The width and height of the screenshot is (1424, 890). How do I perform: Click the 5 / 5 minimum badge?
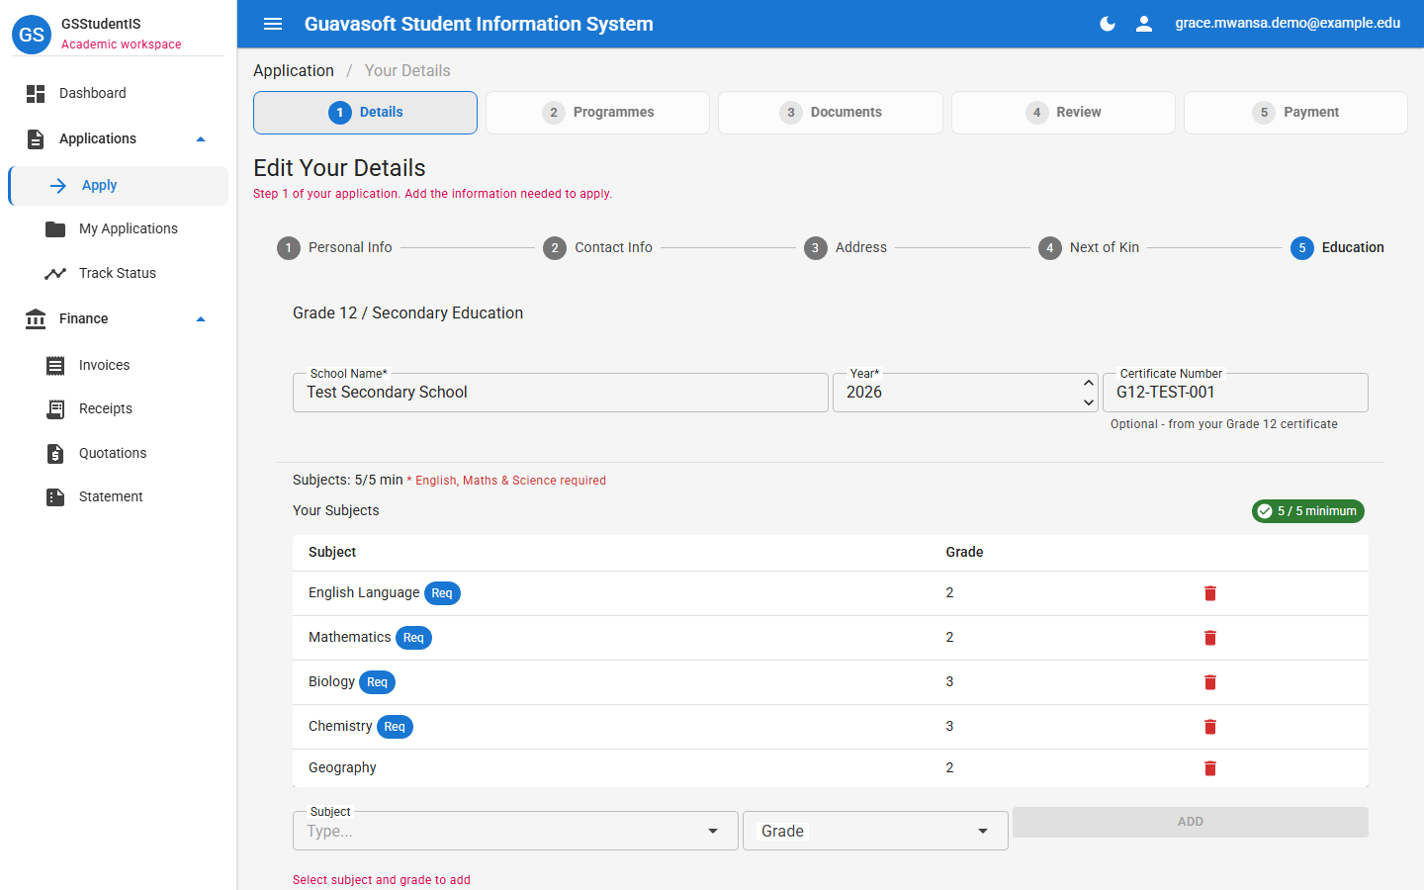[x=1308, y=511]
